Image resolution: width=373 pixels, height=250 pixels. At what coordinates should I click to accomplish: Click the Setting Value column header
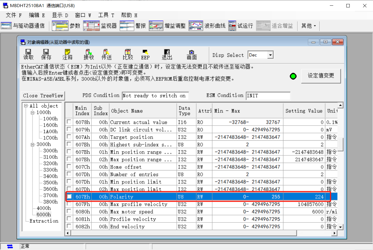304,111
